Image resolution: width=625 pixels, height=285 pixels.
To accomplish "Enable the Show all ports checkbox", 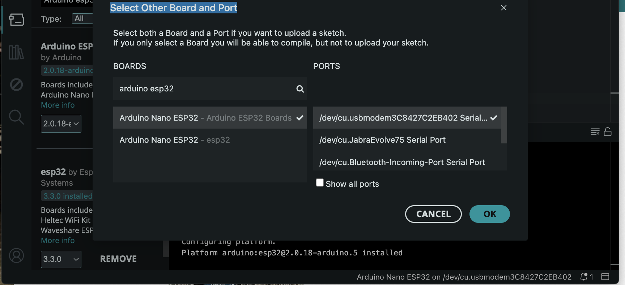I will pyautogui.click(x=320, y=183).
